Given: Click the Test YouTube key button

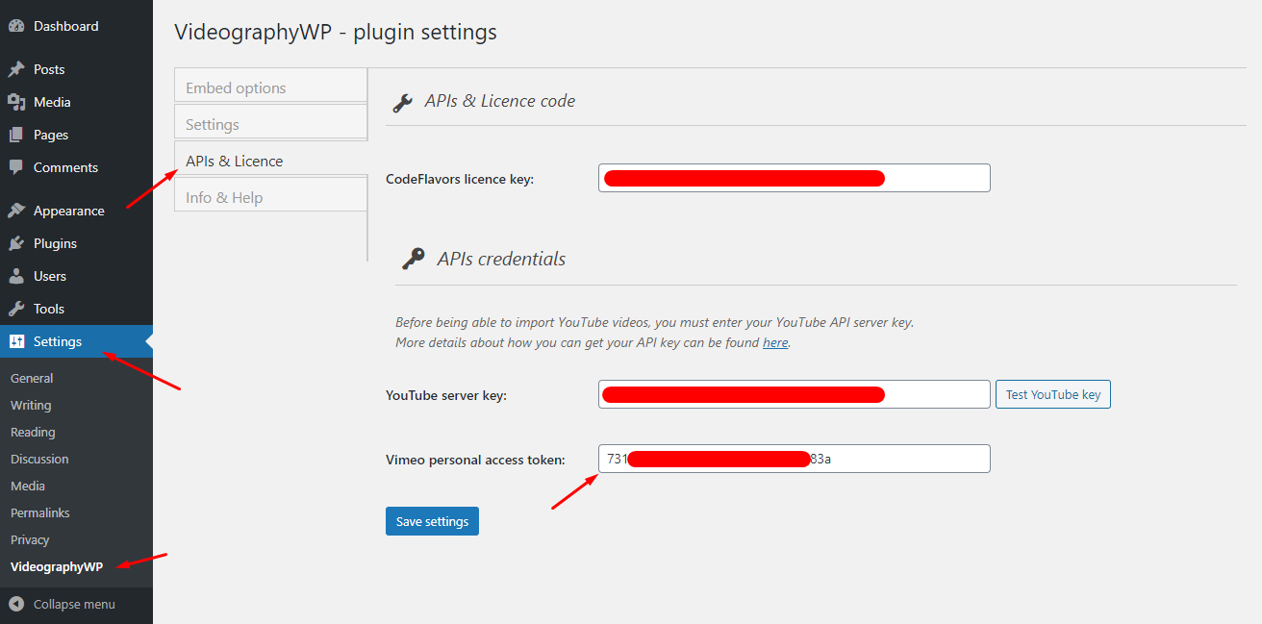Looking at the screenshot, I should tap(1053, 394).
